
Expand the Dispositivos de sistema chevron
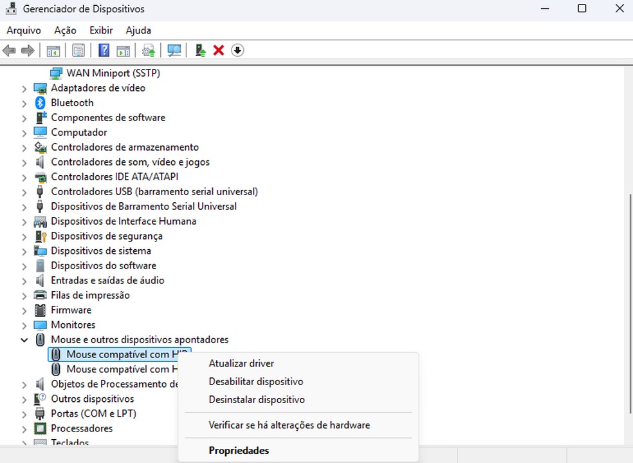(x=24, y=251)
